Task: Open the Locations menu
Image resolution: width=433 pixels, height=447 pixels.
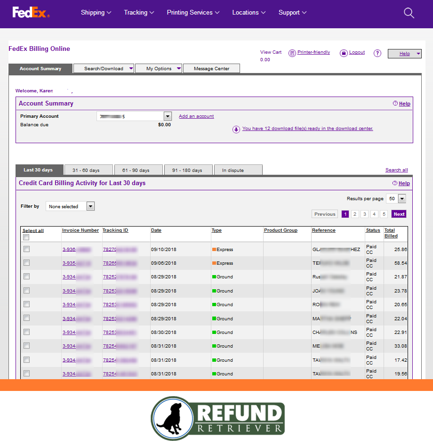Action: [x=249, y=13]
